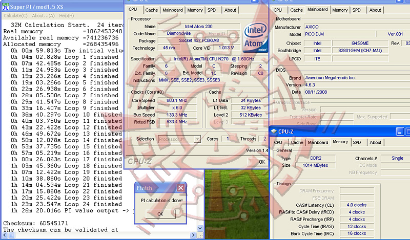Click the 45 nm technology value

169,48
